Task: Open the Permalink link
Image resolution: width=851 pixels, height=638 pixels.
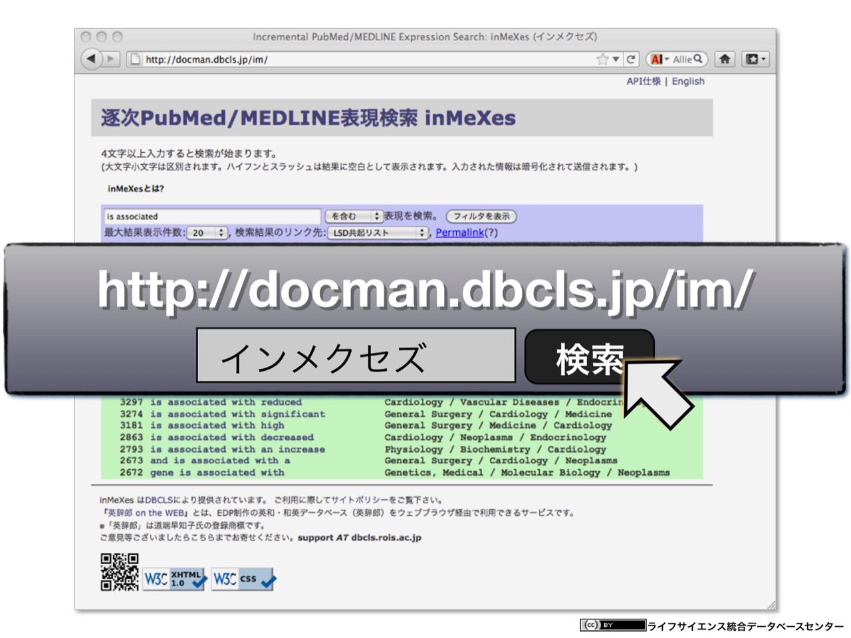Action: [459, 233]
